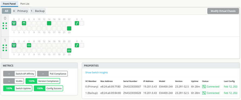Filter to the 1 Backup member
The height and width of the screenshot is (100, 241).
38,11
